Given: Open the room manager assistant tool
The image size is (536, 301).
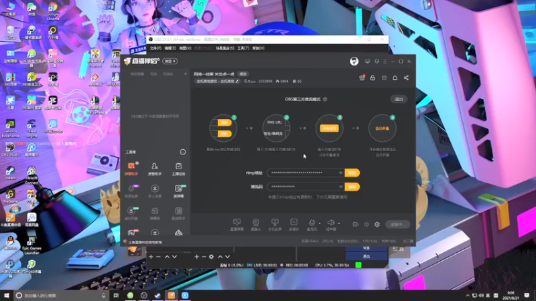Looking at the screenshot, I should pyautogui.click(x=155, y=169).
